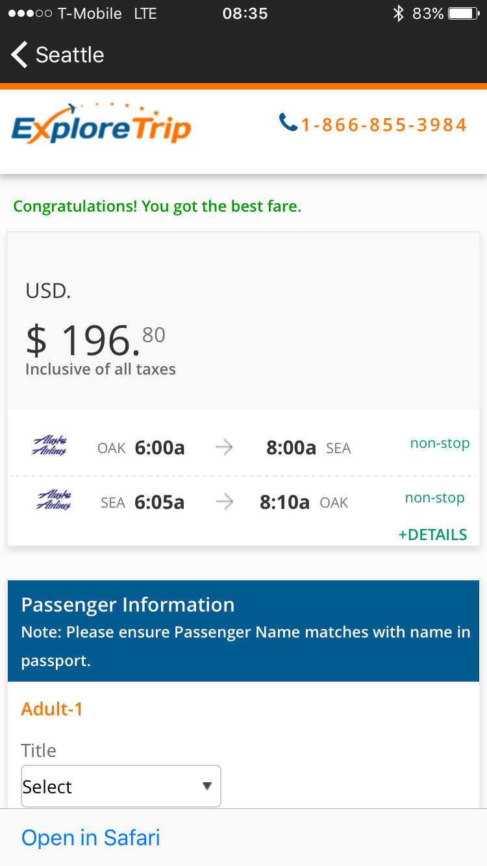
Task: Tap the arrow between 6:00a and 8:00a
Action: pyautogui.click(x=224, y=448)
